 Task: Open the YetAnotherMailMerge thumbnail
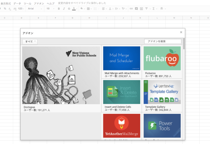click(122, 126)
